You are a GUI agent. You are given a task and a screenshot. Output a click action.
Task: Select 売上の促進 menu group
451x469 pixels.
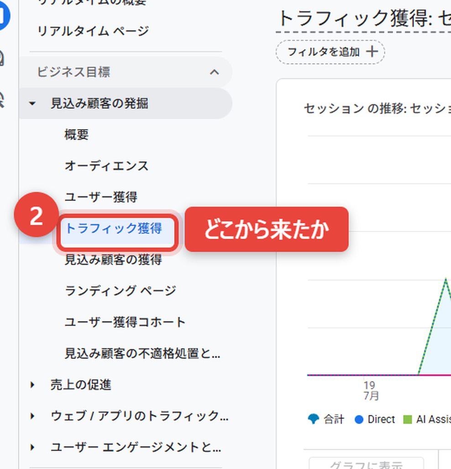coord(81,384)
